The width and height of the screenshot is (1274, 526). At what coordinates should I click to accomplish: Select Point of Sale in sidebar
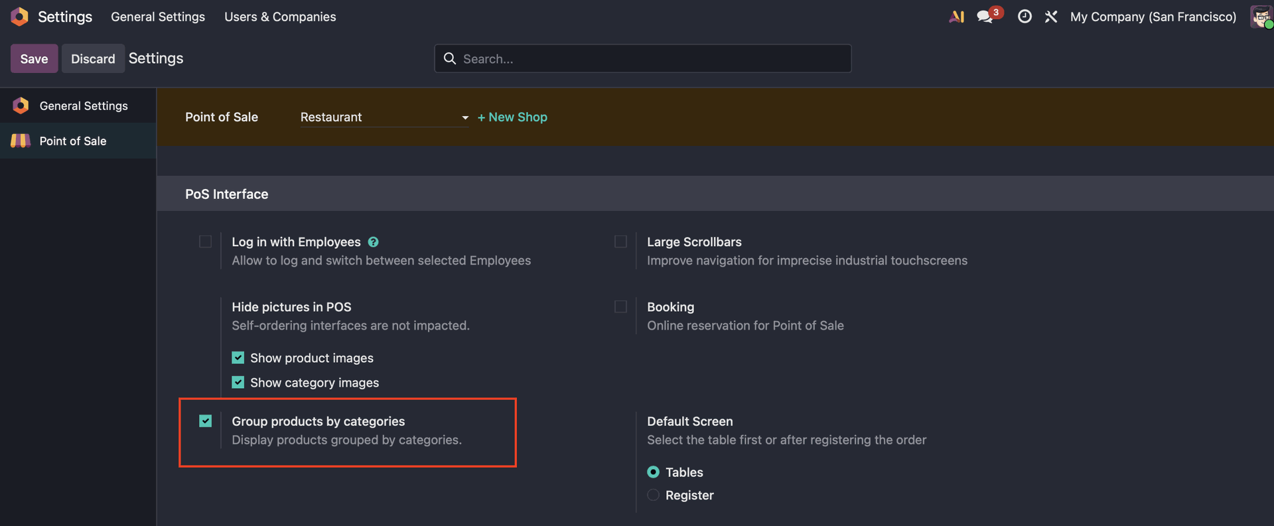coord(73,141)
